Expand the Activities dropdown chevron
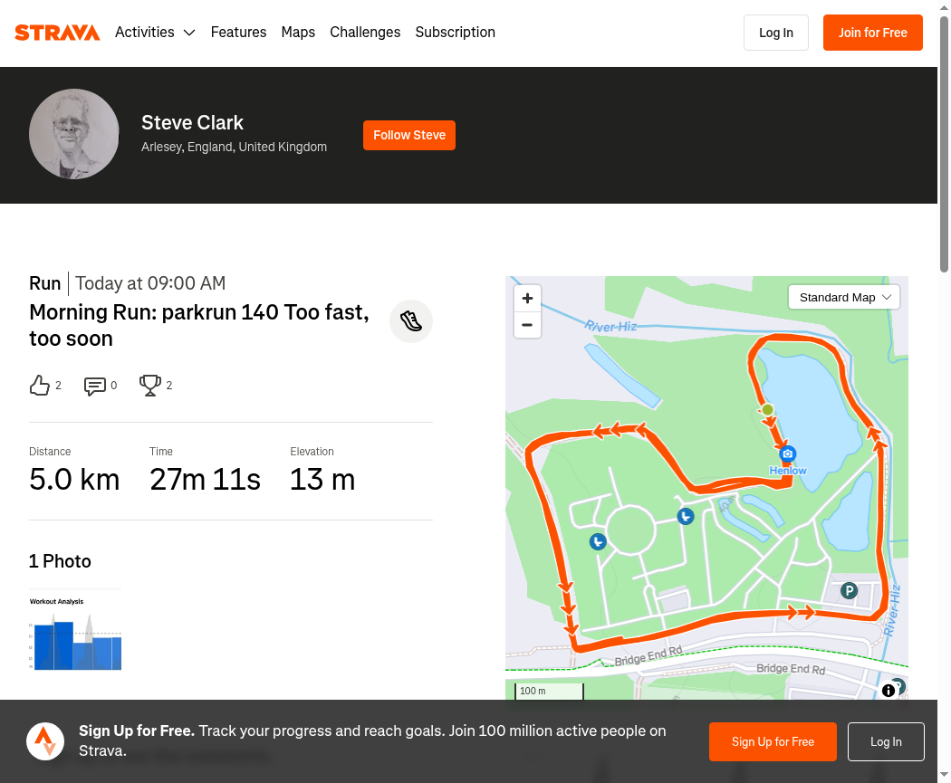This screenshot has width=951, height=783. (x=189, y=33)
